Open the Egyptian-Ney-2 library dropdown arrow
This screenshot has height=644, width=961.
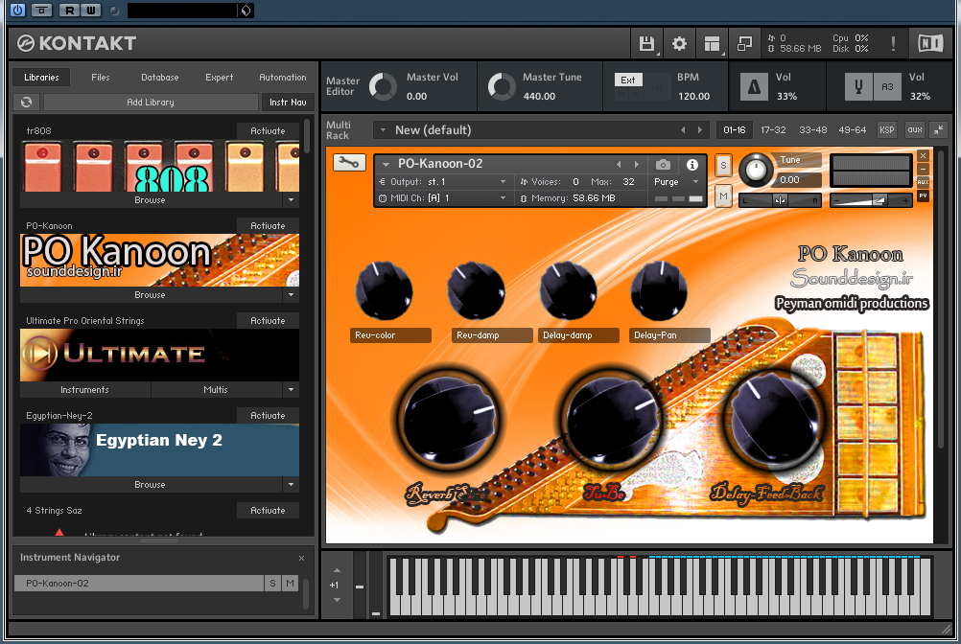(292, 485)
